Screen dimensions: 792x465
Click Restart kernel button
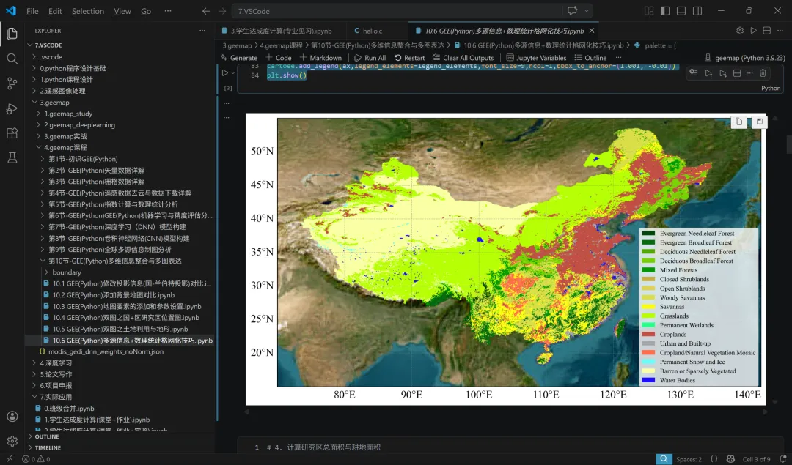pos(410,58)
